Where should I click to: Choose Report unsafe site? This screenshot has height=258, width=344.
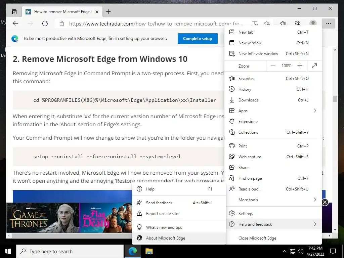179,214
